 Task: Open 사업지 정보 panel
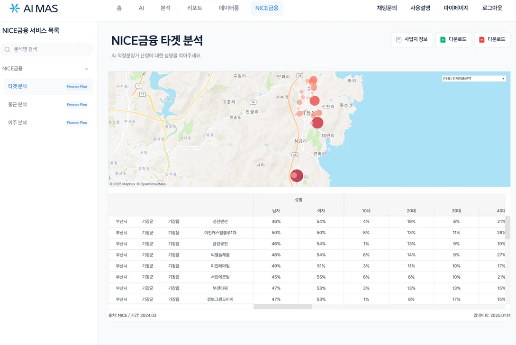412,39
